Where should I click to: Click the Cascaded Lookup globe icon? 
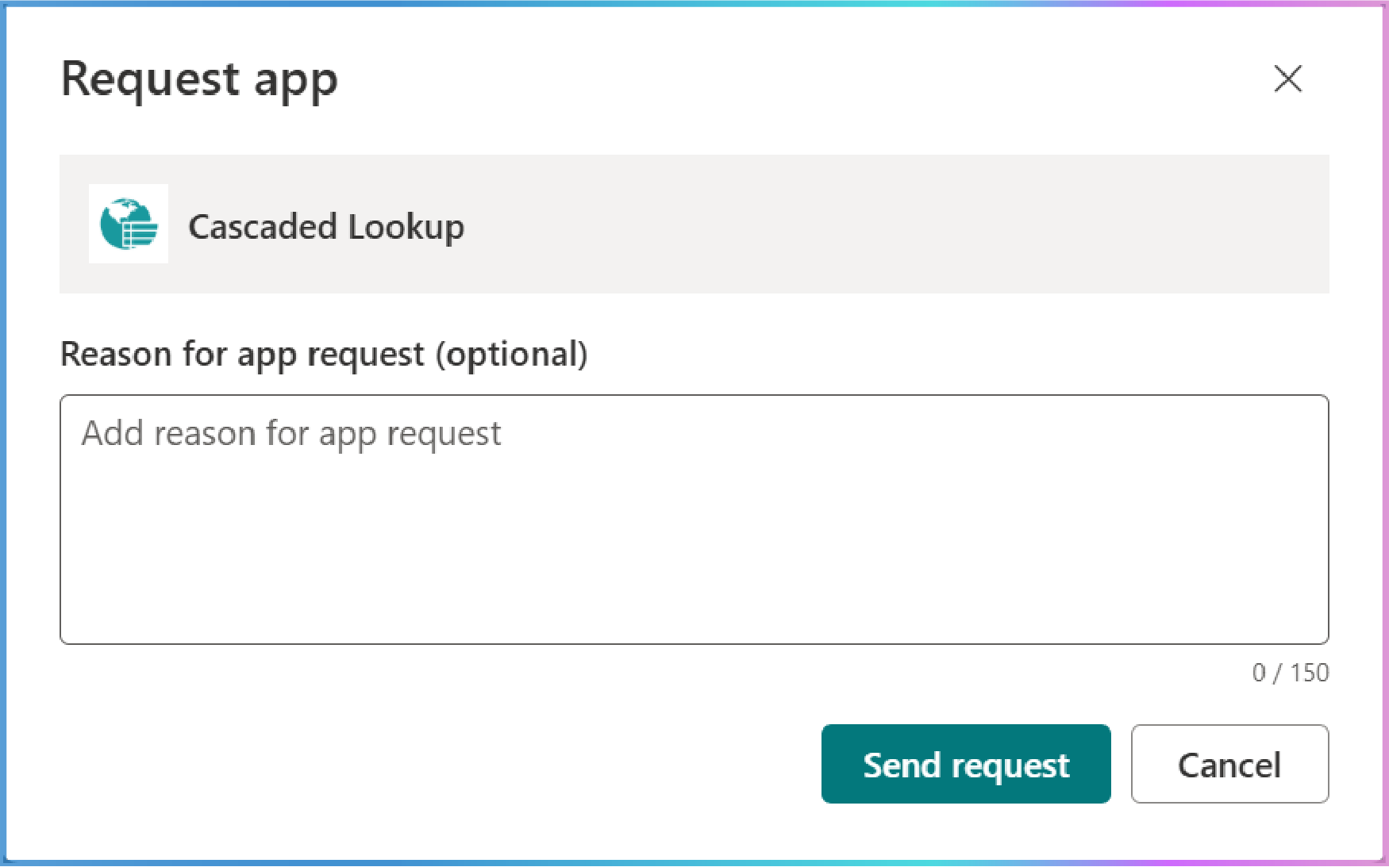[129, 224]
